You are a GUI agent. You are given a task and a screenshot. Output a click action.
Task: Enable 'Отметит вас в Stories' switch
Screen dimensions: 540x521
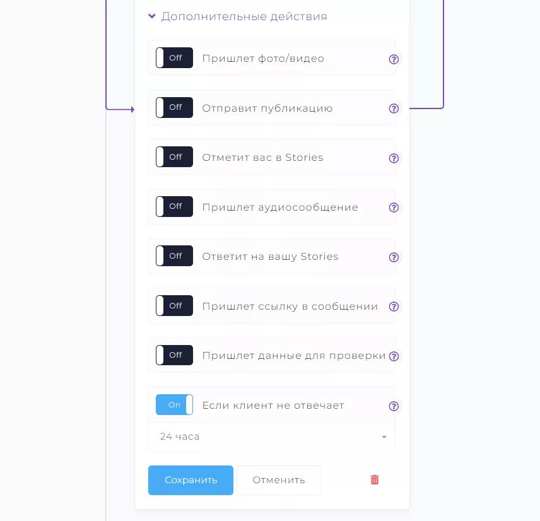(x=174, y=156)
